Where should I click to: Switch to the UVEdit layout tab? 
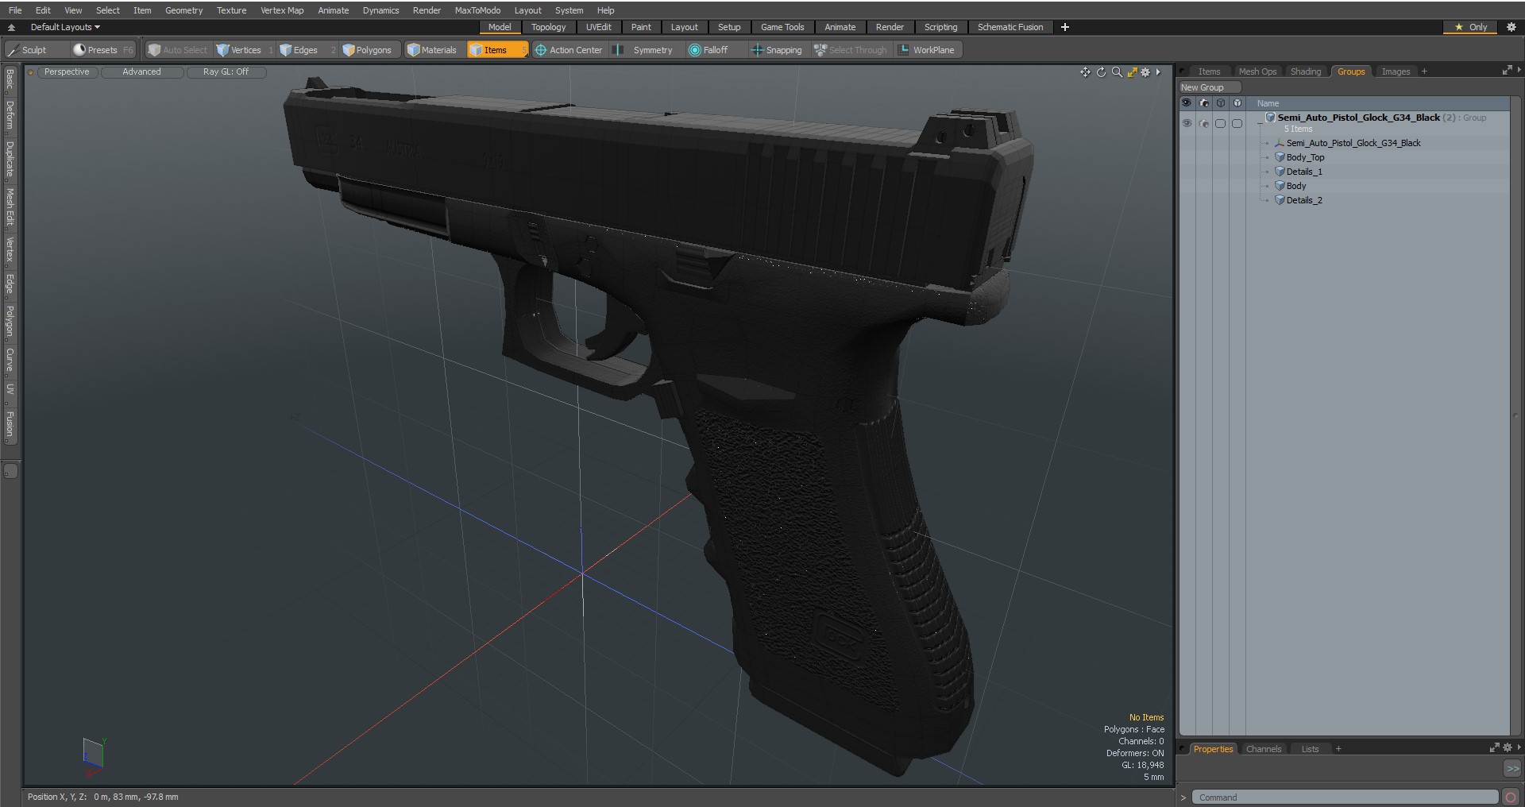[599, 27]
